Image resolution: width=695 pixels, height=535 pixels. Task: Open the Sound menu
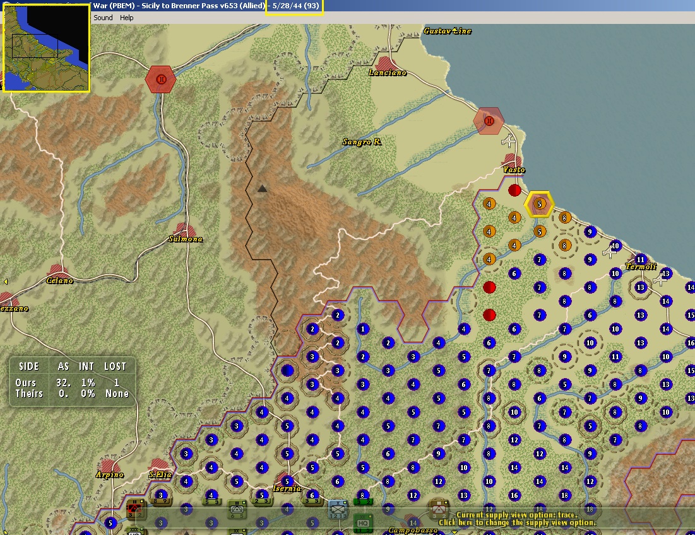[103, 18]
